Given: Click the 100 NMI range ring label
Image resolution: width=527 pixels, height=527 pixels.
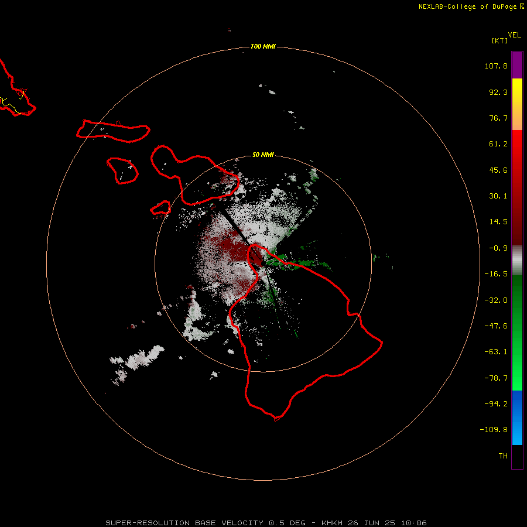Looking at the screenshot, I should click(263, 46).
